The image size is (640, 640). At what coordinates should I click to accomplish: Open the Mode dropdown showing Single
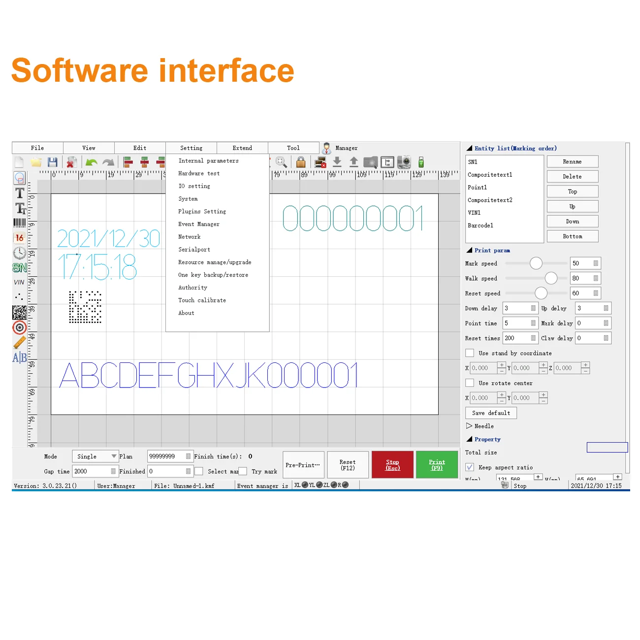point(95,456)
